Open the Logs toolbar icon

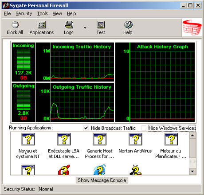tap(69, 25)
